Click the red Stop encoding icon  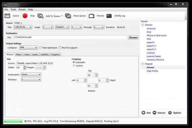[x=25, y=16]
